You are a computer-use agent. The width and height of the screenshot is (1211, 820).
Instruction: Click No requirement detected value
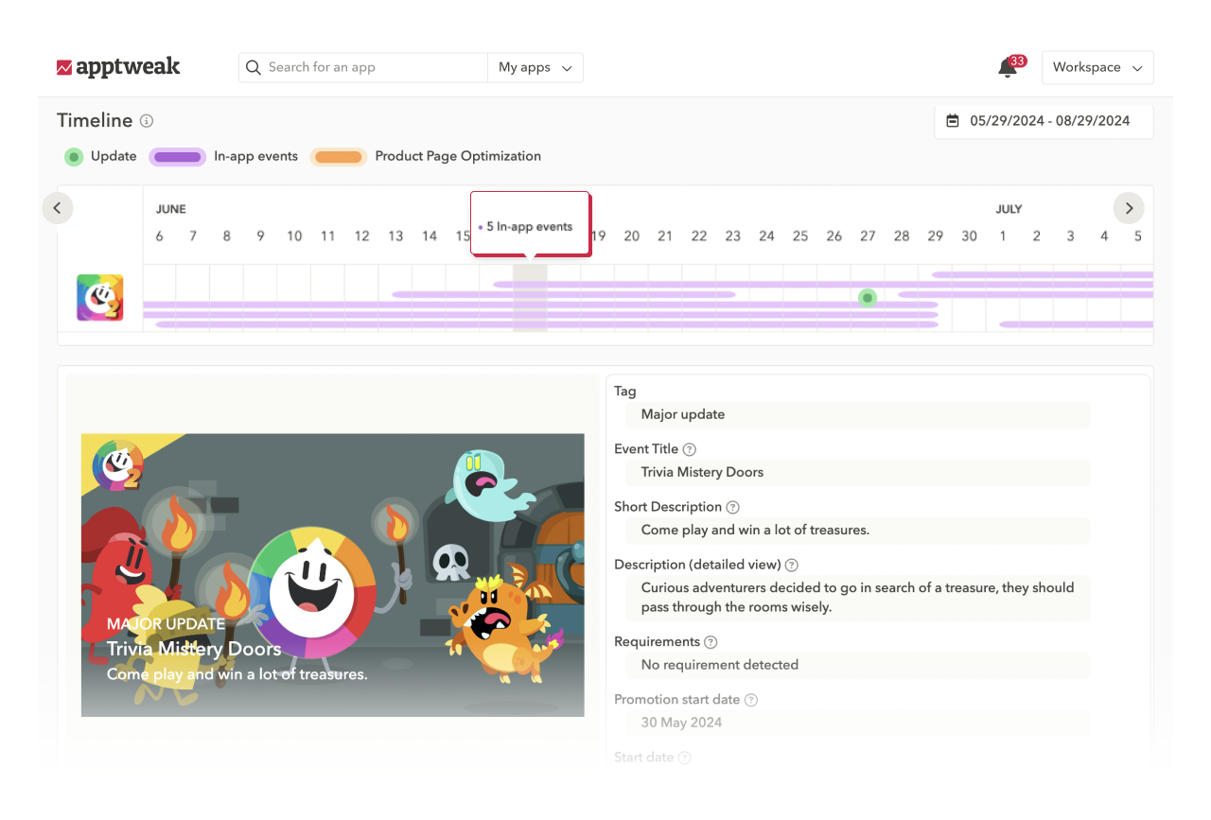857,665
